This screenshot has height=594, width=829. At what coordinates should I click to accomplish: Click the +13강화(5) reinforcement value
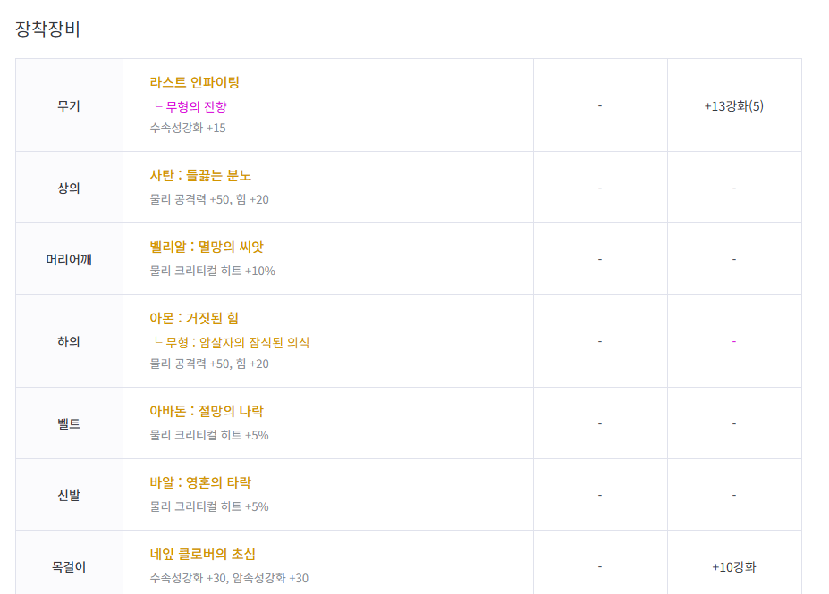[x=733, y=105]
